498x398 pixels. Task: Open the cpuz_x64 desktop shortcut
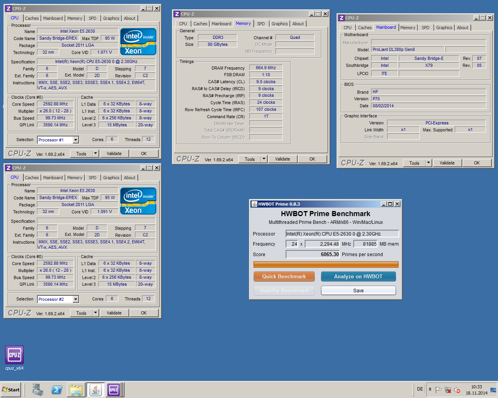pyautogui.click(x=14, y=358)
